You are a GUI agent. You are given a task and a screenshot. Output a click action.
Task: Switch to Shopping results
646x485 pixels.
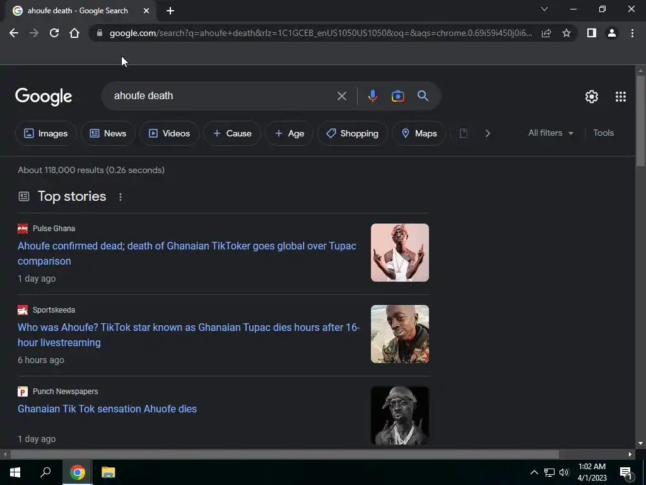click(352, 133)
